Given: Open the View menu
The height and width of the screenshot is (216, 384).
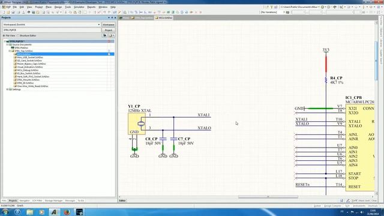Looking at the screenshot, I should point(29,7).
